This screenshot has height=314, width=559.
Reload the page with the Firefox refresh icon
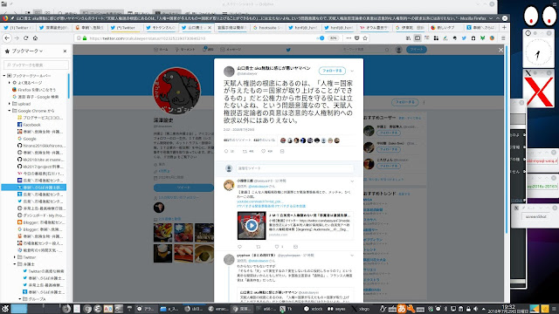pos(25,38)
